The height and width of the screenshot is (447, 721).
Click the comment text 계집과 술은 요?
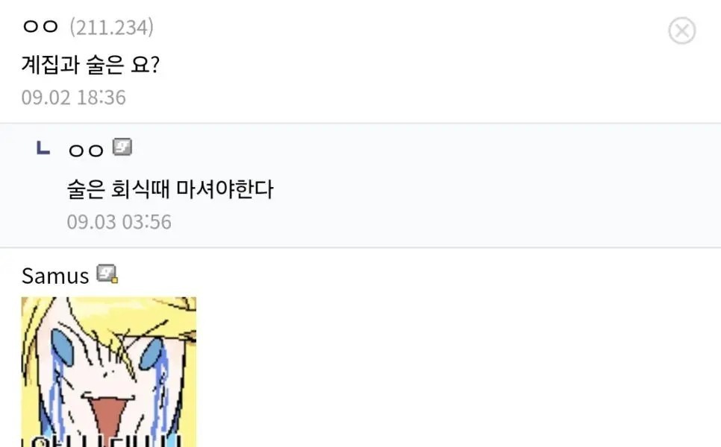coord(90,64)
